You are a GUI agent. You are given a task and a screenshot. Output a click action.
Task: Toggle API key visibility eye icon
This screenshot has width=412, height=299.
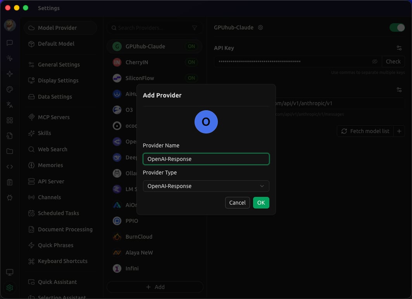tap(375, 62)
